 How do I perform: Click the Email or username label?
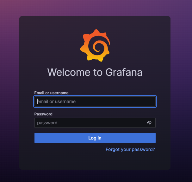[x=51, y=93]
